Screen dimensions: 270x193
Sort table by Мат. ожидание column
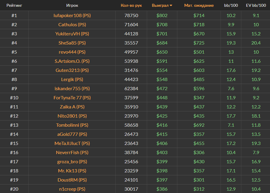pos(199,5)
